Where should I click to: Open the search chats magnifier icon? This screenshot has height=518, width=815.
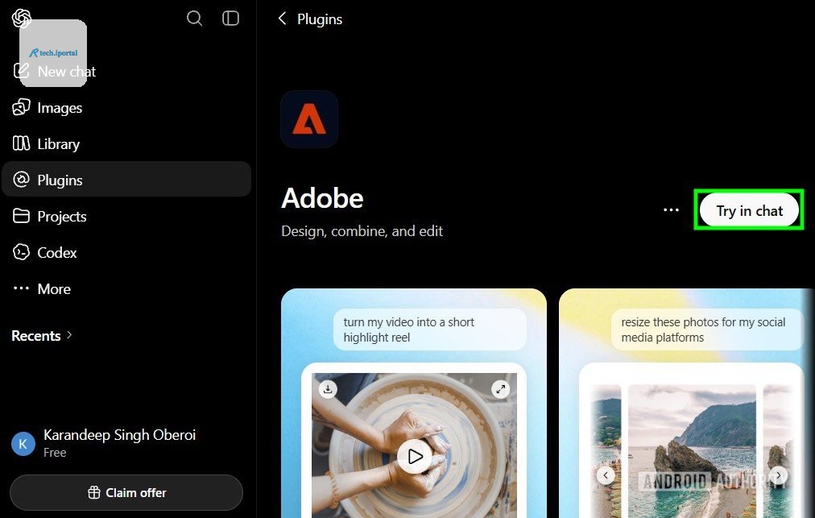[x=194, y=19]
